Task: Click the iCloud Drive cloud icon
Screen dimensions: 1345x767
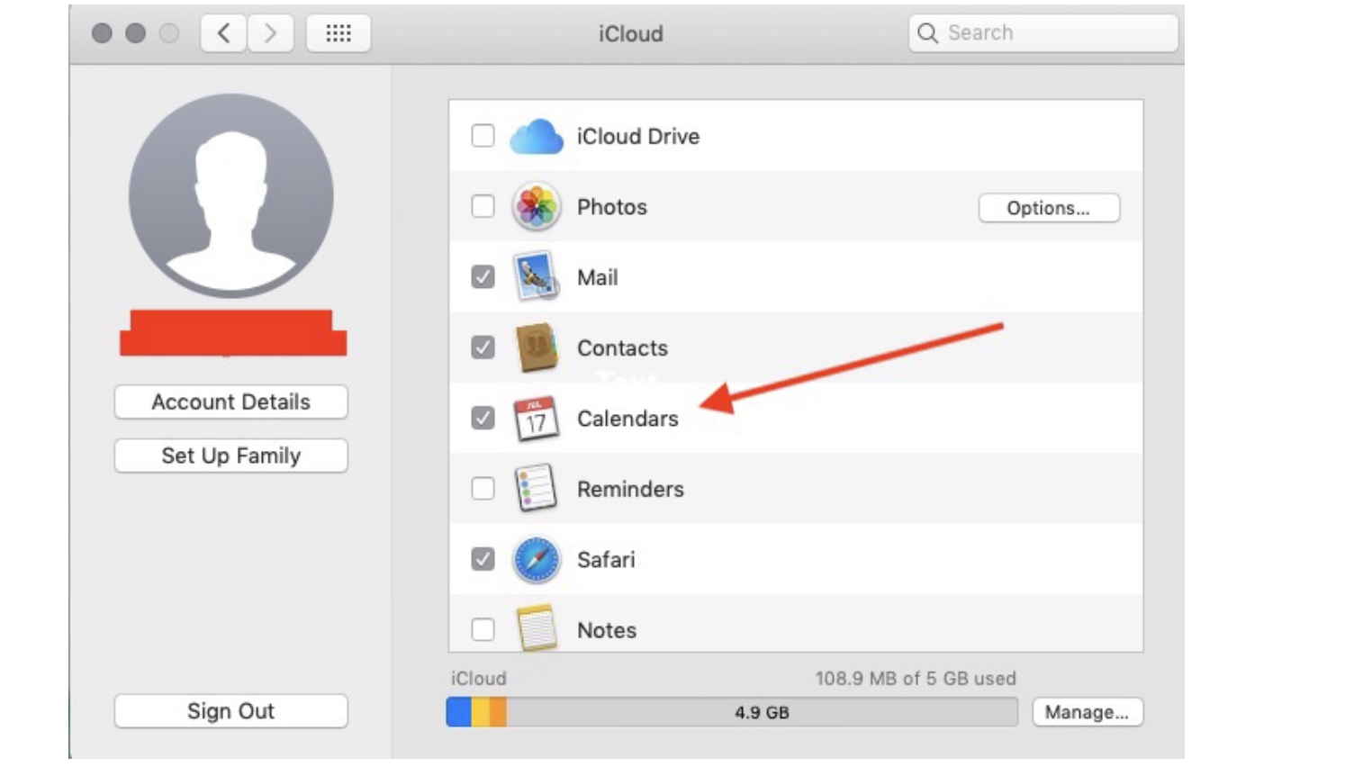Action: click(537, 137)
